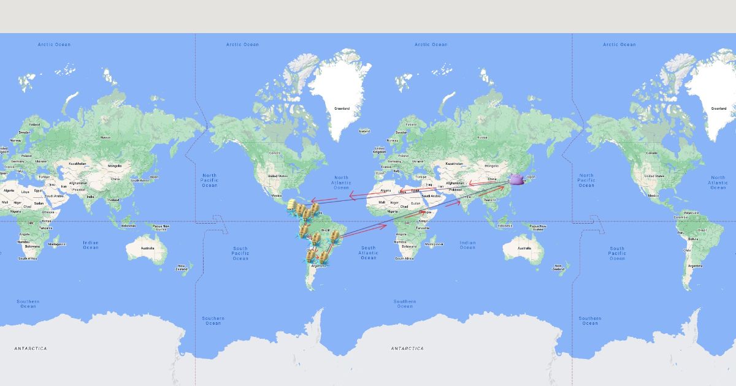736x386 pixels.
Task: Click the Iceland map label
Action: coord(364,131)
